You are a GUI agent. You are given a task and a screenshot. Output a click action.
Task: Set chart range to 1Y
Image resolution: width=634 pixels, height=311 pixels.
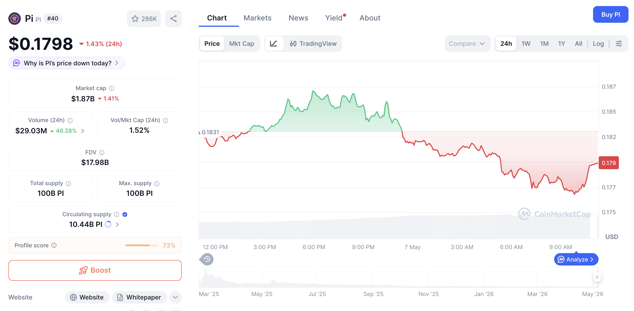[x=561, y=44]
